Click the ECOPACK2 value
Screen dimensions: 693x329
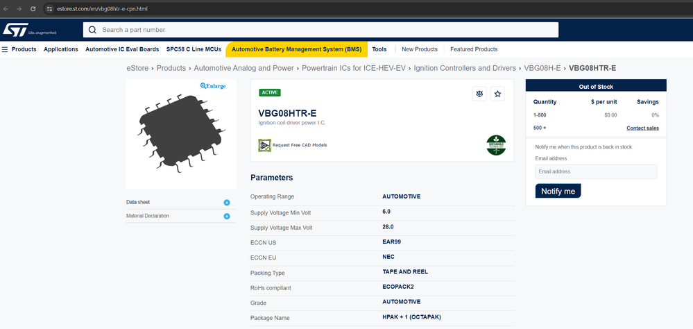397,287
